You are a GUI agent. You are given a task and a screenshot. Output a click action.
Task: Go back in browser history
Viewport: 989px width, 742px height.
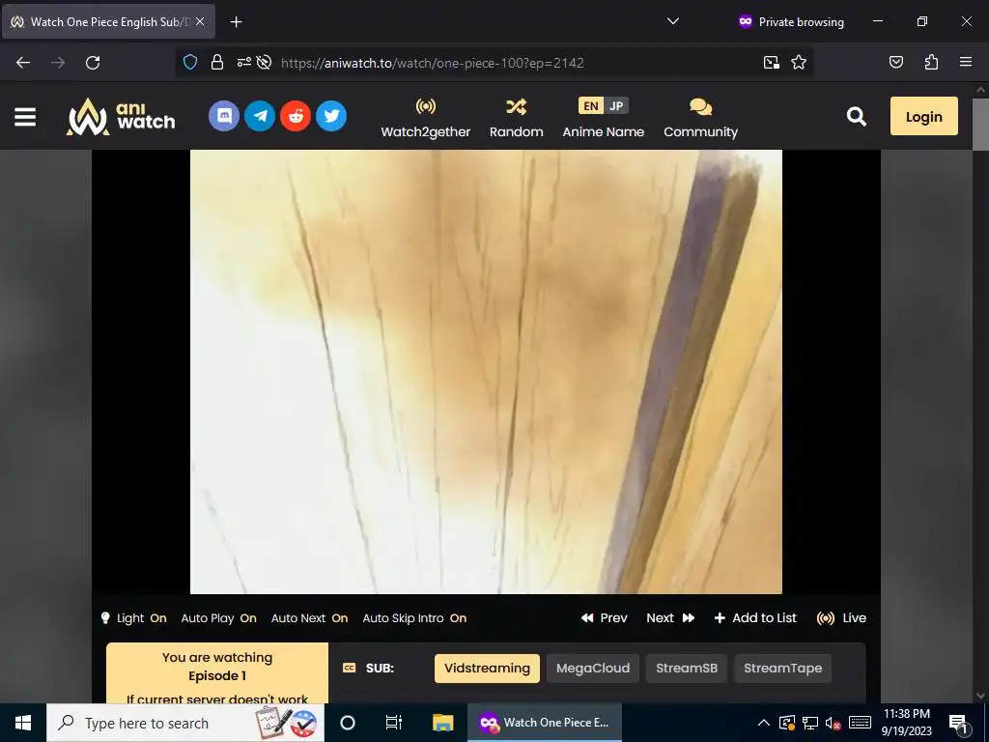(23, 63)
